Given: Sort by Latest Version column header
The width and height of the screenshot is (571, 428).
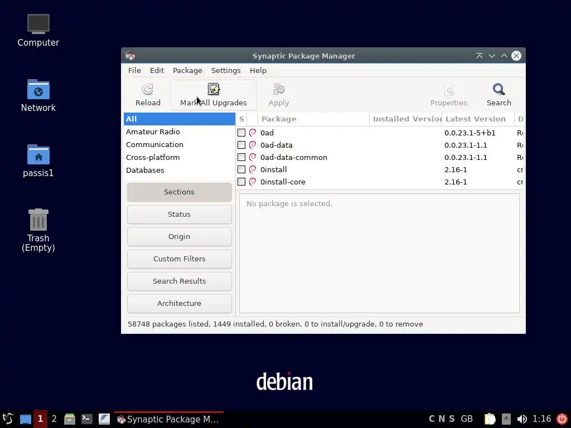Looking at the screenshot, I should point(478,119).
